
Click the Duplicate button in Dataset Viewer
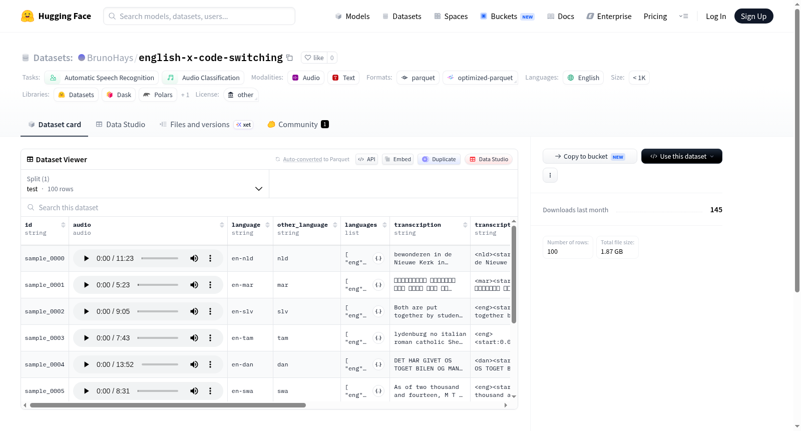439,159
